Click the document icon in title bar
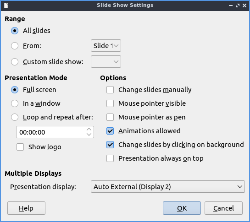 [6, 5]
